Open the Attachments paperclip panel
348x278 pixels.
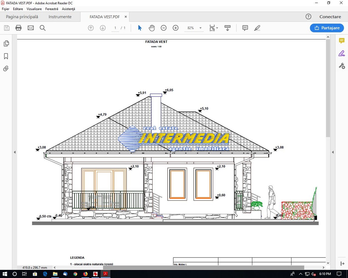[x=6, y=69]
